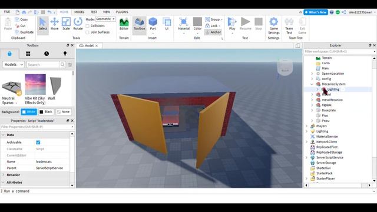
Task: Switch to the MODEL ribbon tab
Action: (79, 12)
